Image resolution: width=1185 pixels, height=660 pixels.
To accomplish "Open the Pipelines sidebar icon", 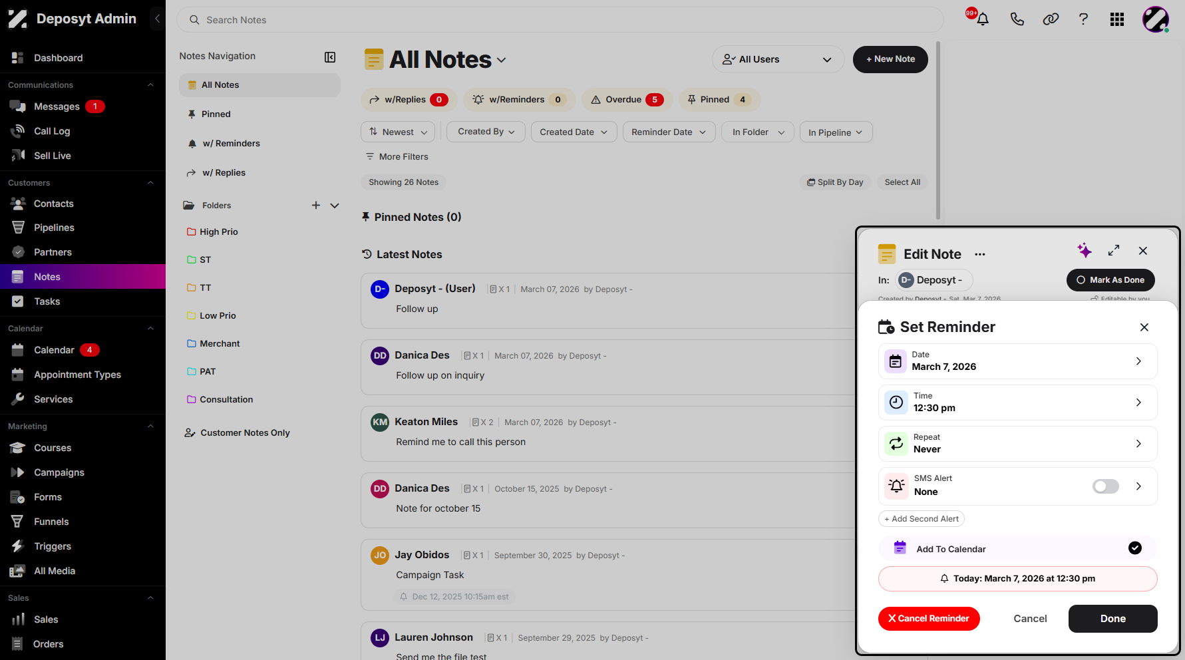I will tap(18, 228).
